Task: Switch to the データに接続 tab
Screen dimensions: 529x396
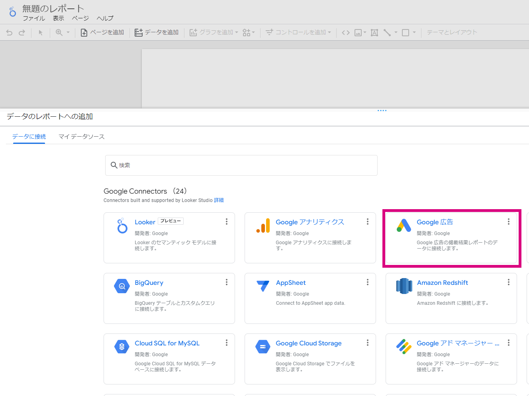Action: [x=29, y=137]
